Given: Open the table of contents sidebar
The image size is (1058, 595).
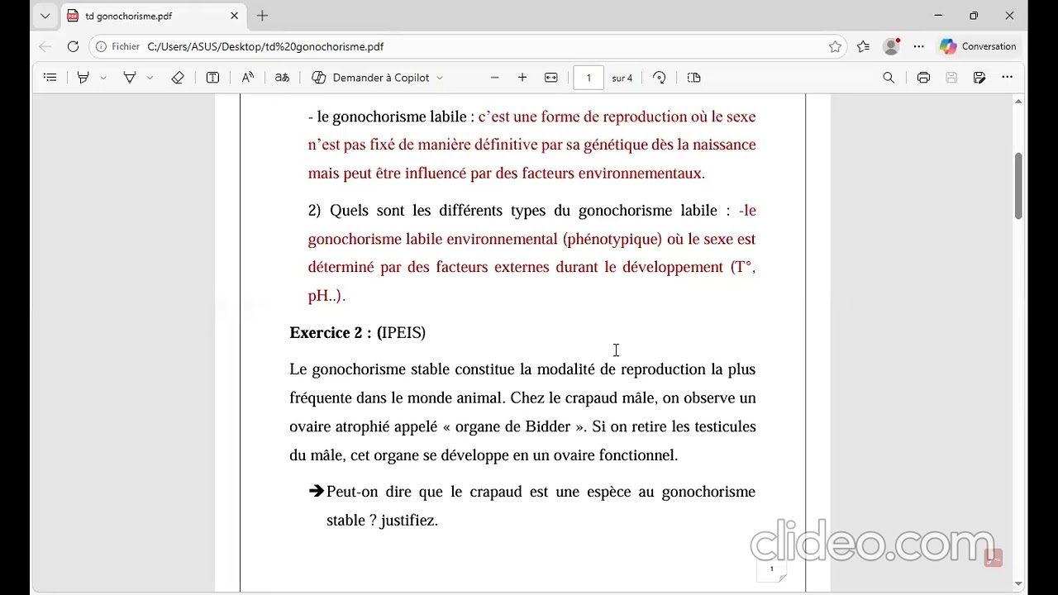Looking at the screenshot, I should (50, 78).
